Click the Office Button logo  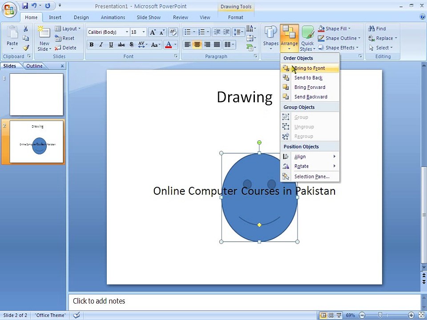9,10
